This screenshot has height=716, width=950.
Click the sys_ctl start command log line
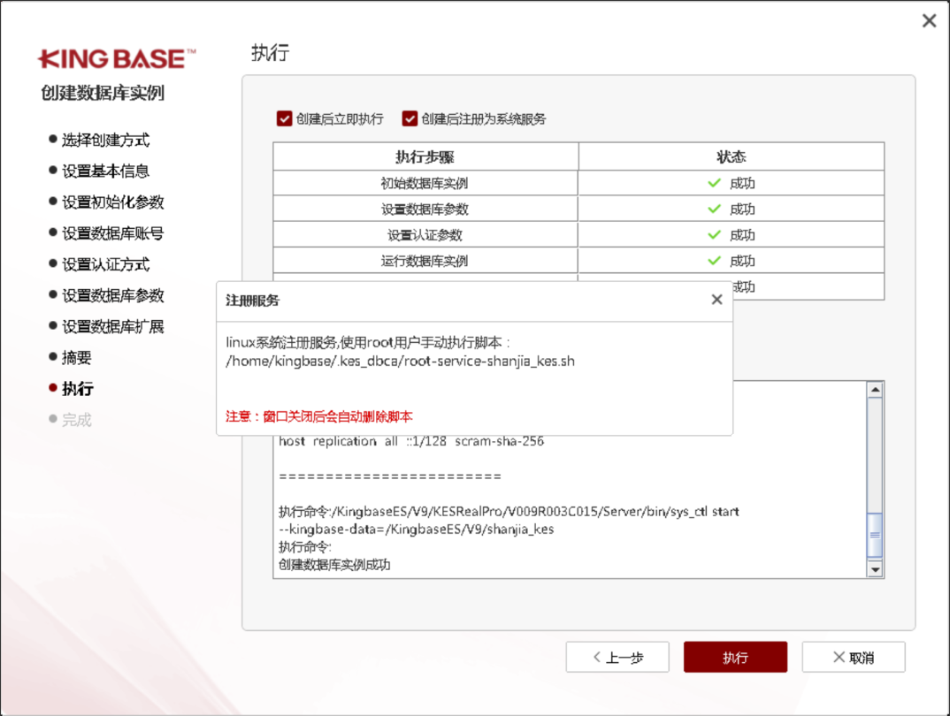point(509,512)
